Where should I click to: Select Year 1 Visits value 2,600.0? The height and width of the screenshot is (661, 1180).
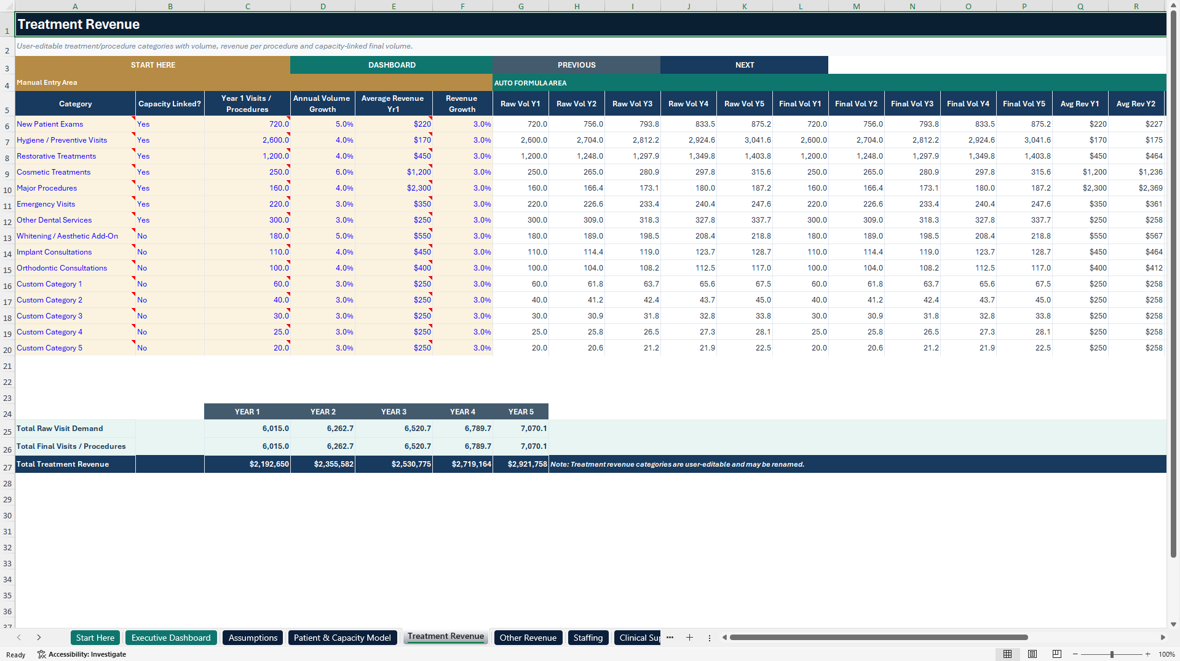point(247,140)
